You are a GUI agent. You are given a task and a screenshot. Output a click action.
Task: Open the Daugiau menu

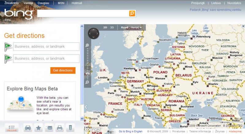[x=43, y=3]
